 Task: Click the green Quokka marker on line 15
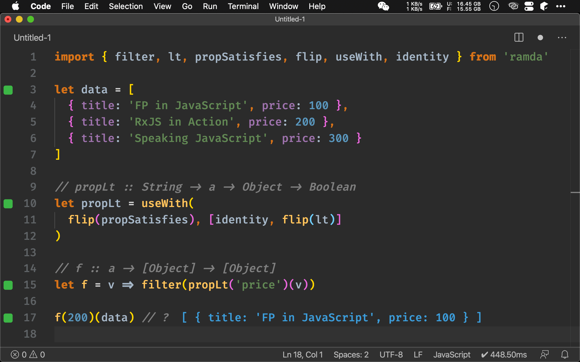click(8, 285)
